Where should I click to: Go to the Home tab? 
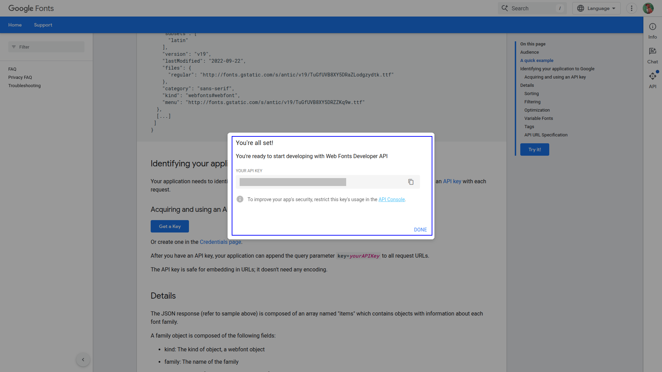15,25
